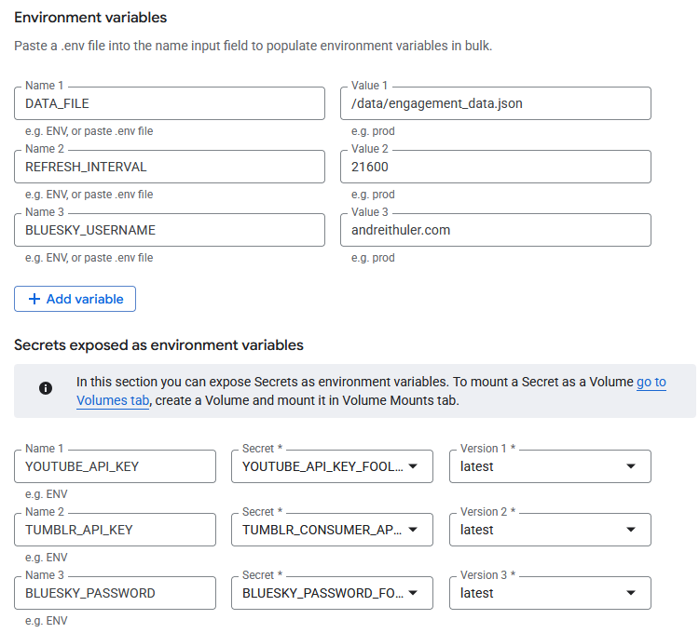Focus the TUMBLR_API_KEY secret name field
Image resolution: width=699 pixels, height=633 pixels.
click(x=115, y=530)
